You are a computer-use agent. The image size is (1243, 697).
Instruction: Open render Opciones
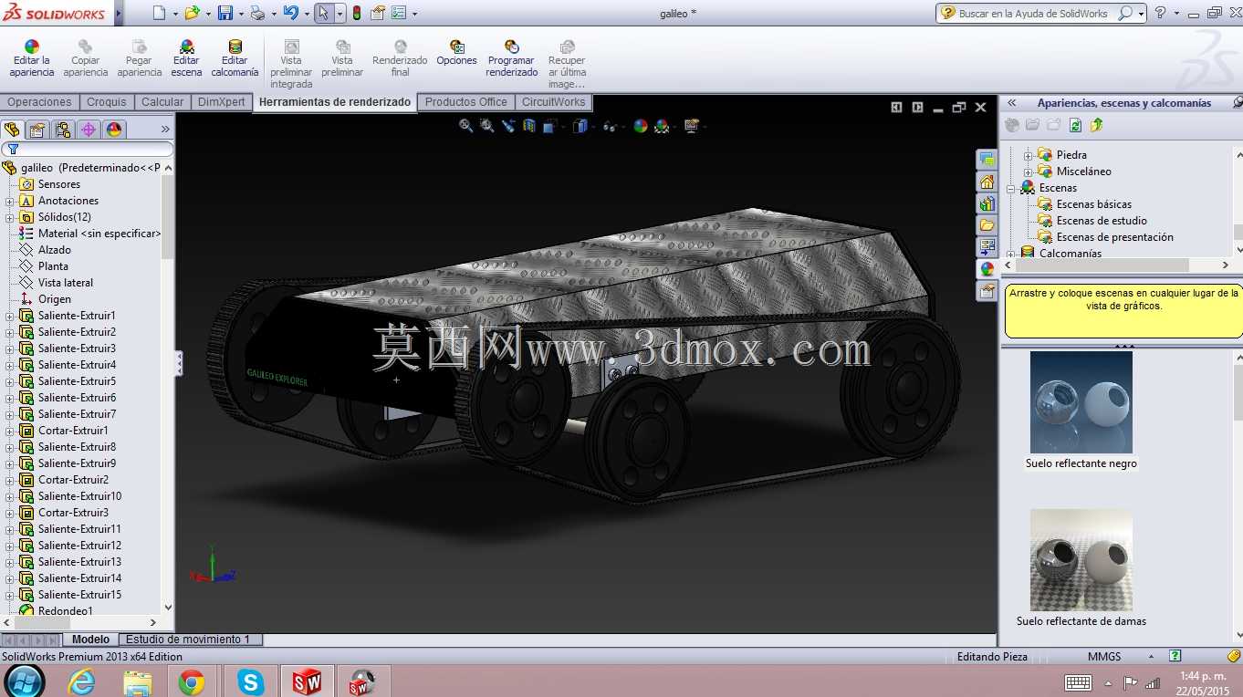tap(456, 53)
